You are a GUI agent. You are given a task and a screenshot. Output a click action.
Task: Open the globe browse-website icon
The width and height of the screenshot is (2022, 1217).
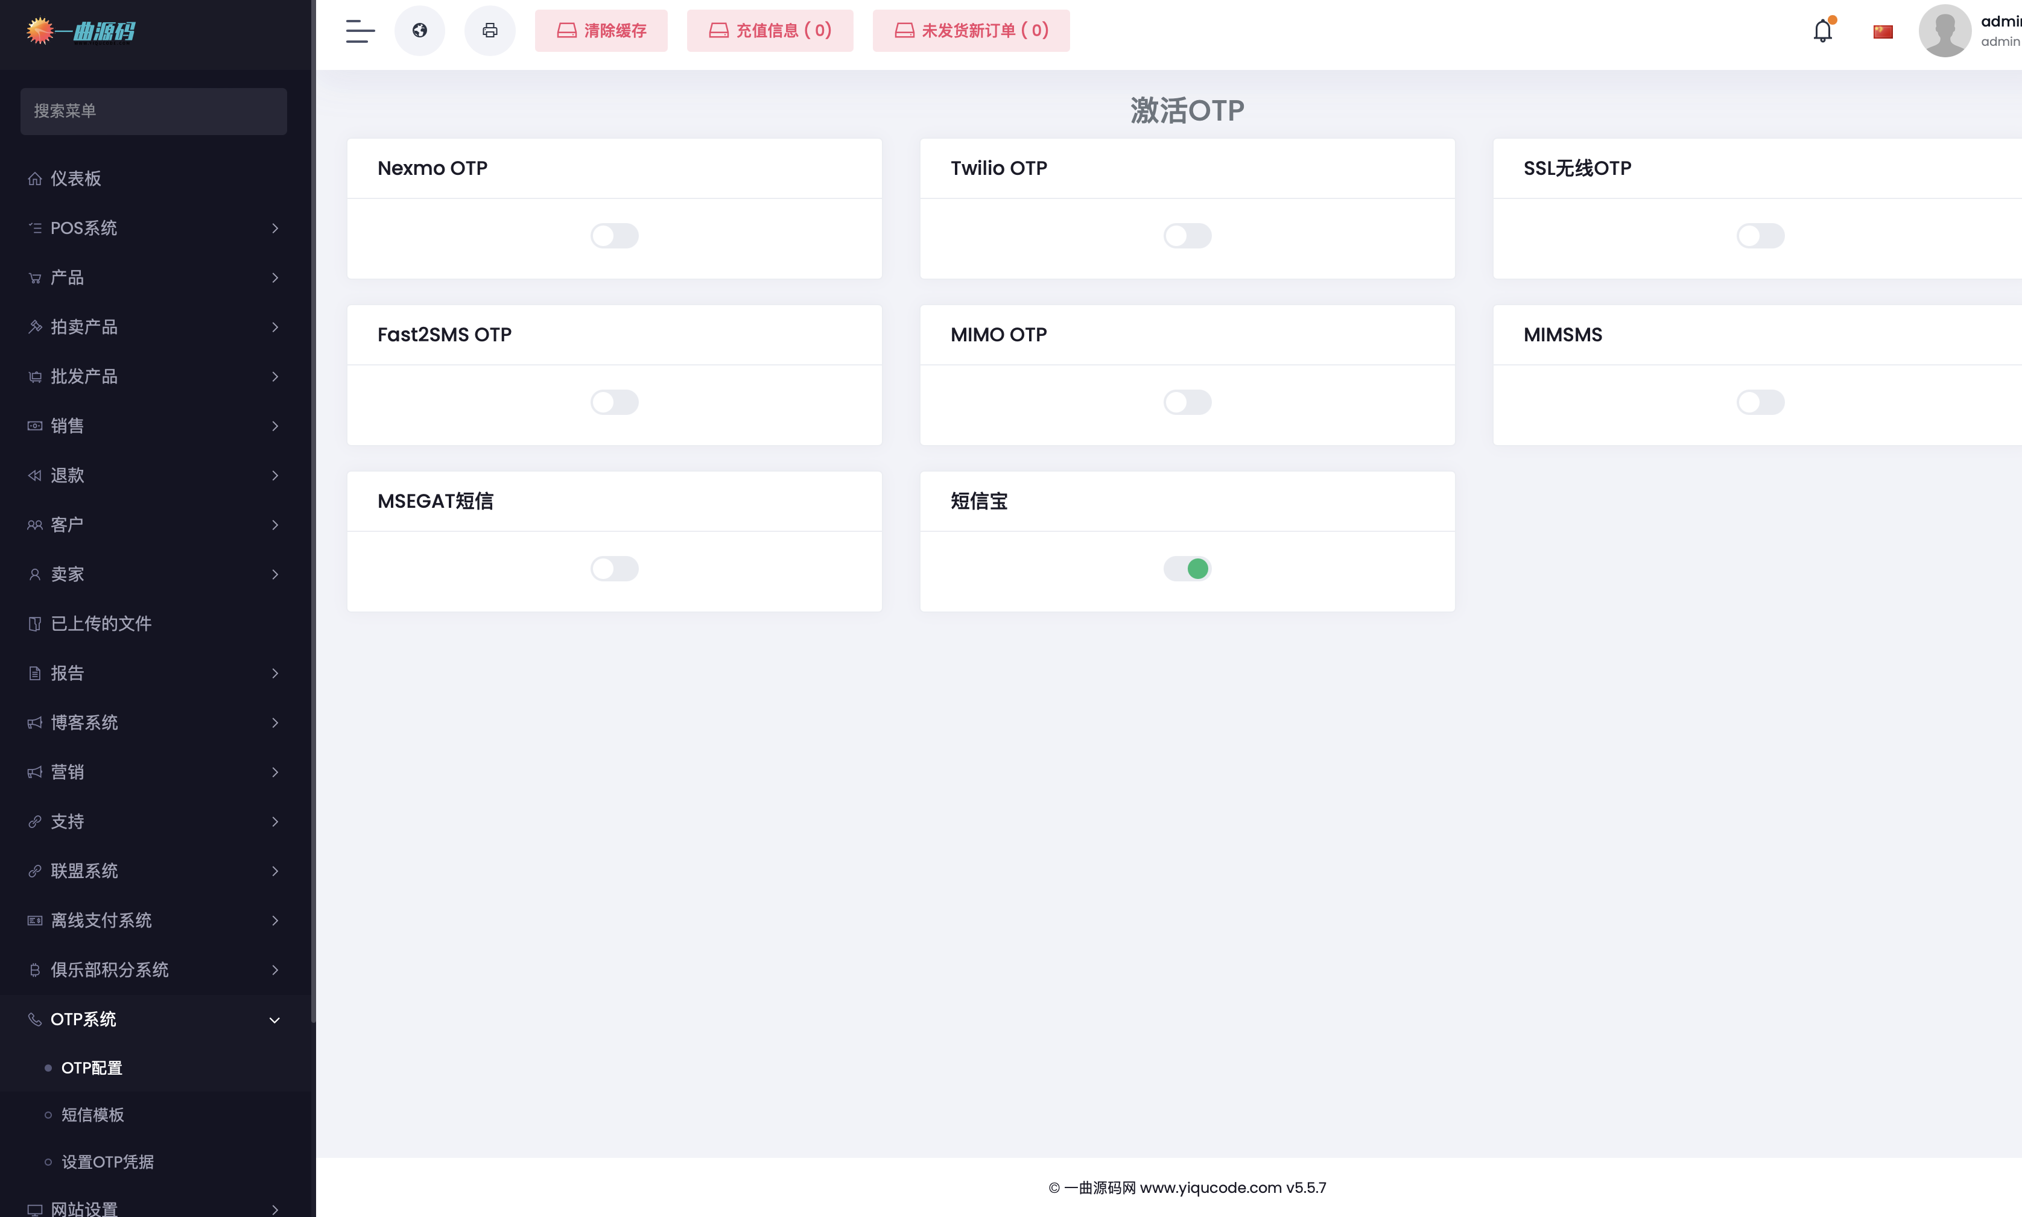(x=420, y=30)
